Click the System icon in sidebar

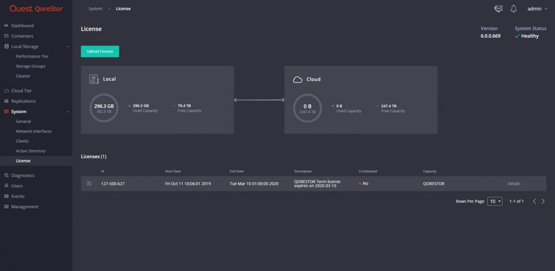pos(6,112)
